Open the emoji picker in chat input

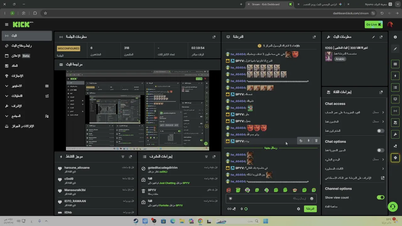[x=312, y=198]
